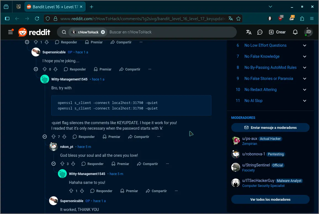
Task: Click the Reddit logo to go home
Action: 34,32
